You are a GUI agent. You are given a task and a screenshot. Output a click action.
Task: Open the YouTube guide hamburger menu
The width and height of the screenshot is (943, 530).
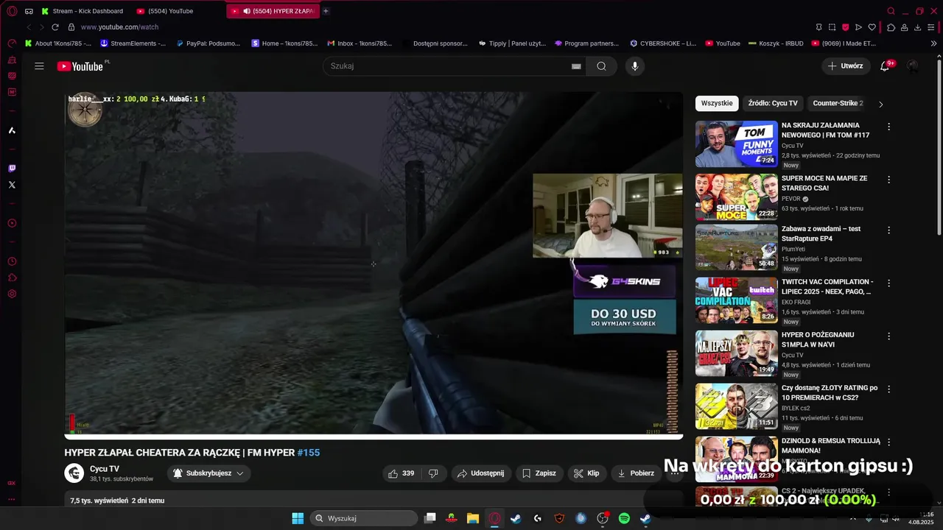pos(39,66)
